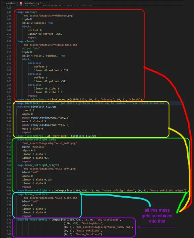Click the fold ellipsis after birdflock comment

coord(166,103)
